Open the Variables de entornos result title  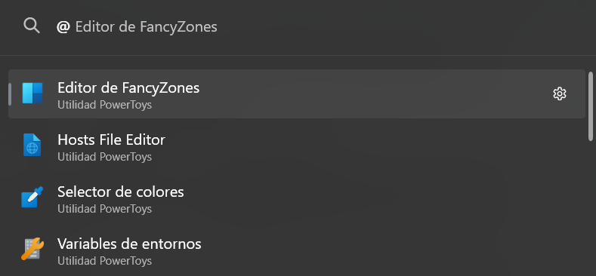coord(129,244)
